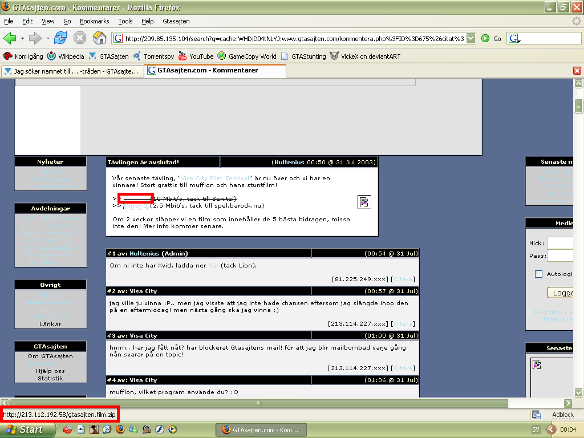Click the status bar icon left of Adblock
This screenshot has width=584, height=438.
[536, 415]
